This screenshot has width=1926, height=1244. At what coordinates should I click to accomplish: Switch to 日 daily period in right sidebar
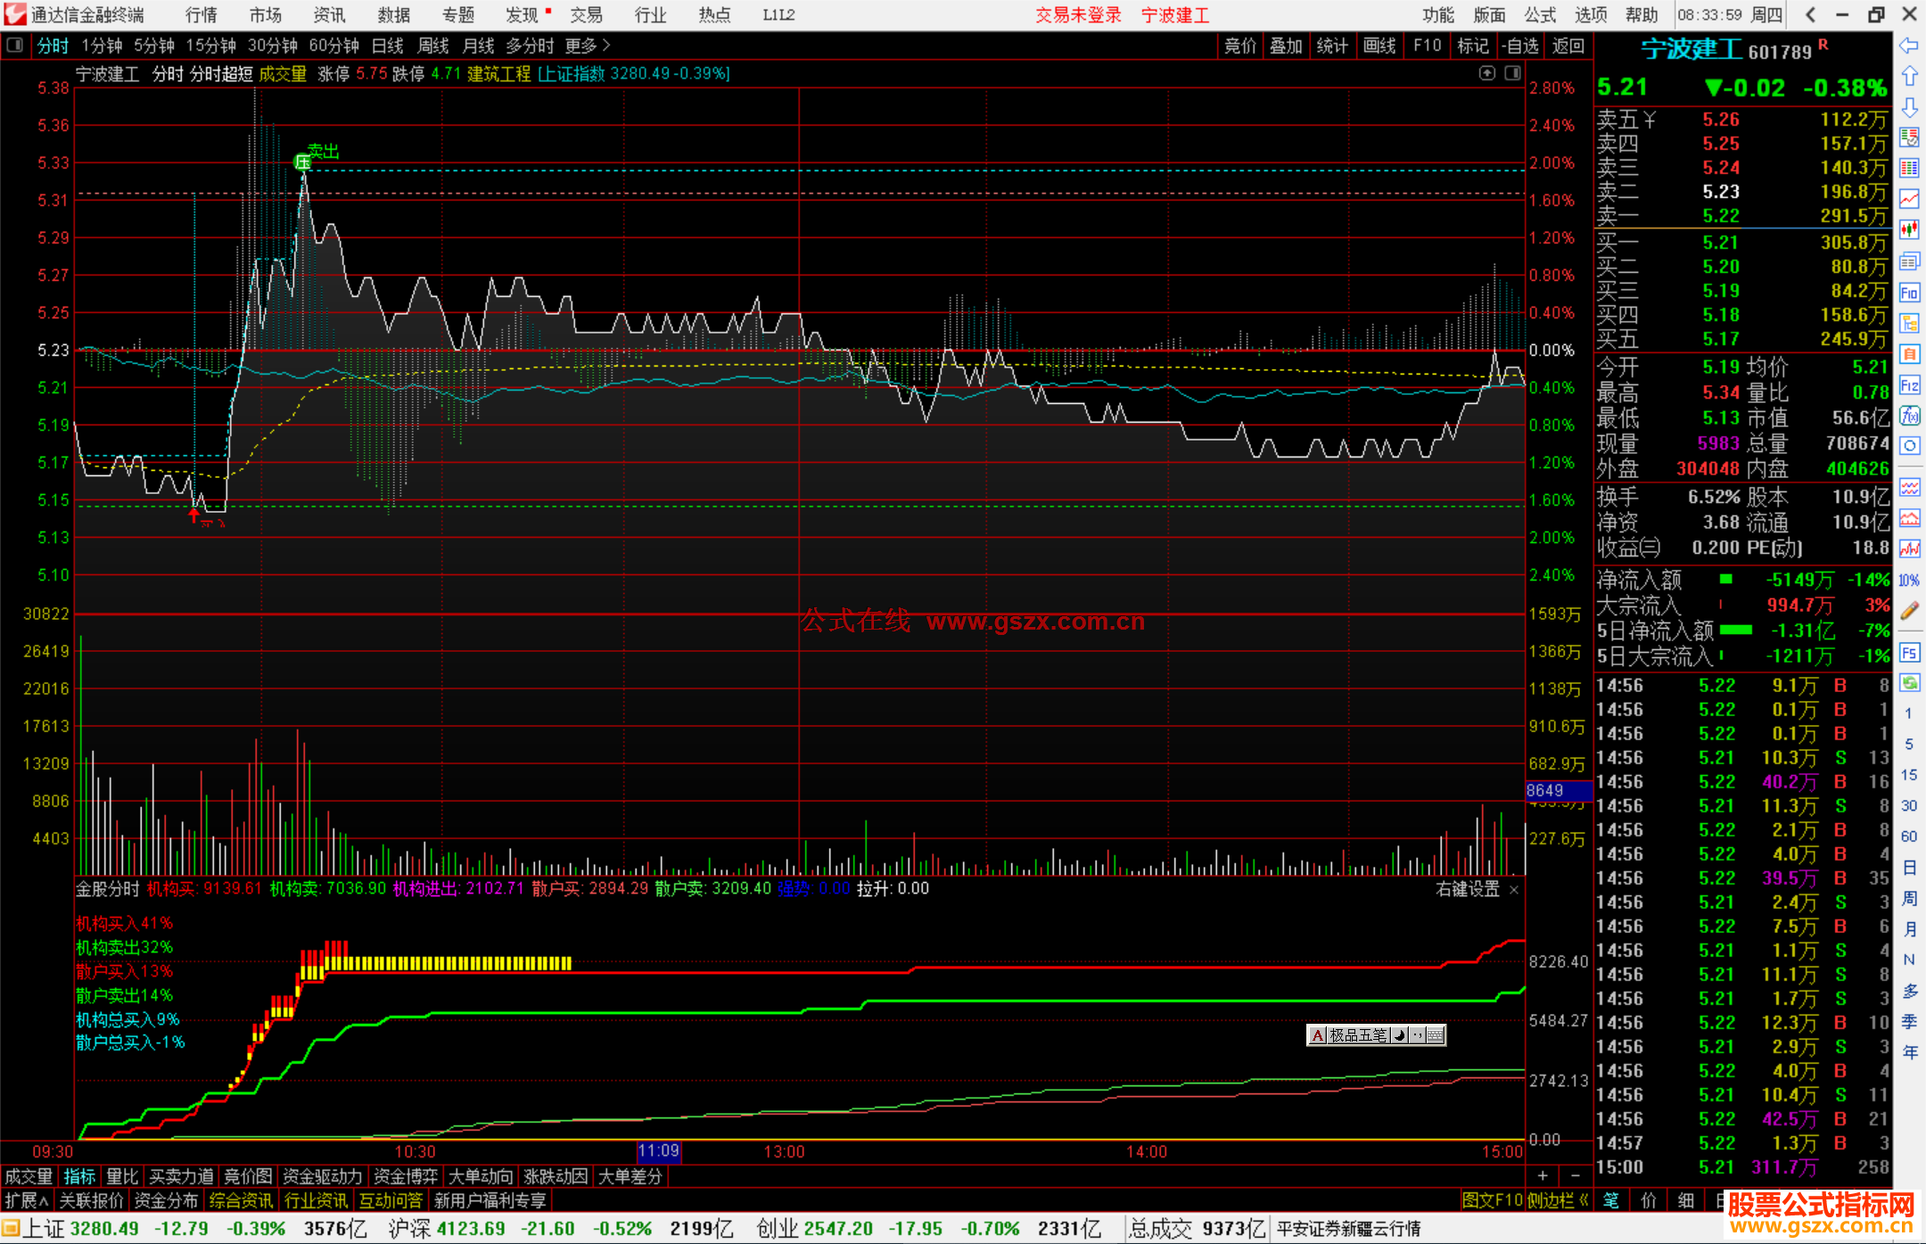coord(1909,868)
